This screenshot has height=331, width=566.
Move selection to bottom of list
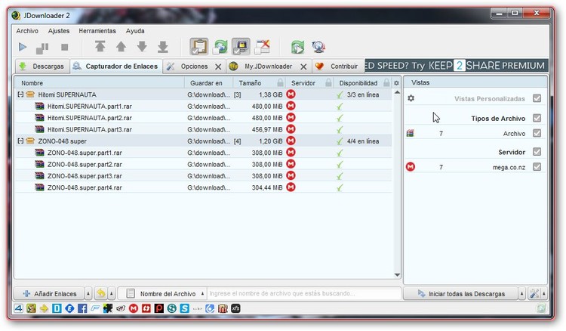click(163, 47)
